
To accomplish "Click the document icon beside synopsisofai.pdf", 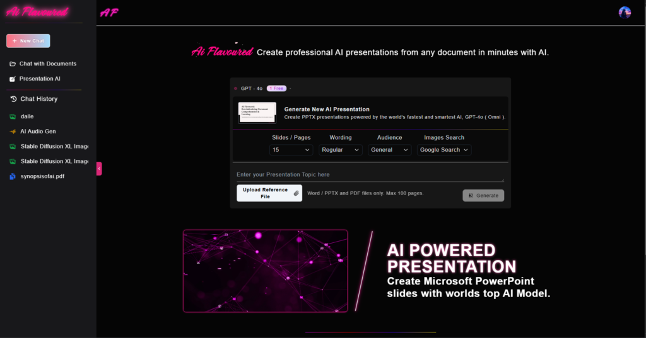I will coord(13,176).
